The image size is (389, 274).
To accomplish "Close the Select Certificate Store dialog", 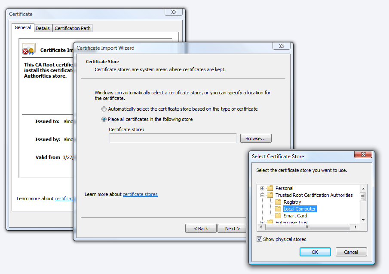I will click(x=363, y=154).
